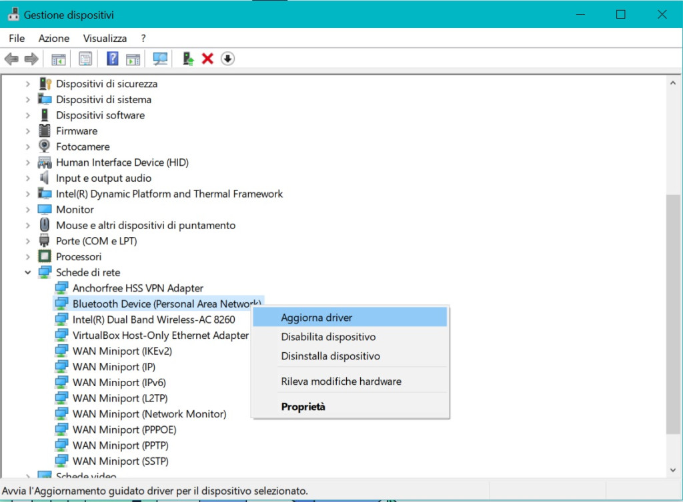This screenshot has width=683, height=502.
Task: Click the vertical scrollbar up arrow
Action: pyautogui.click(x=673, y=83)
